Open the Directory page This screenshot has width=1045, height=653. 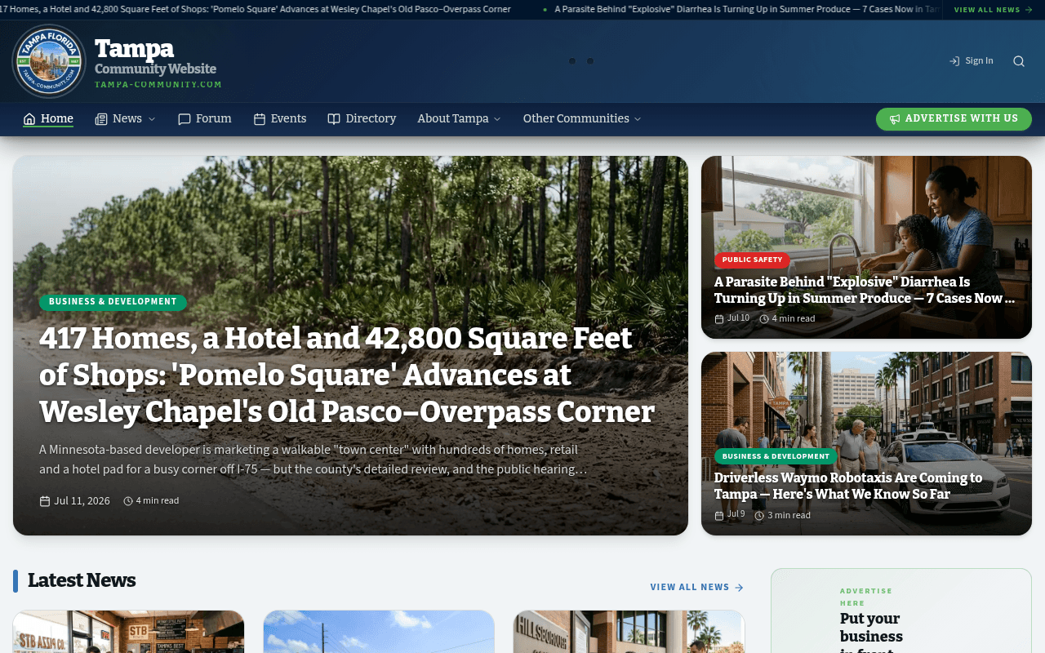[362, 119]
